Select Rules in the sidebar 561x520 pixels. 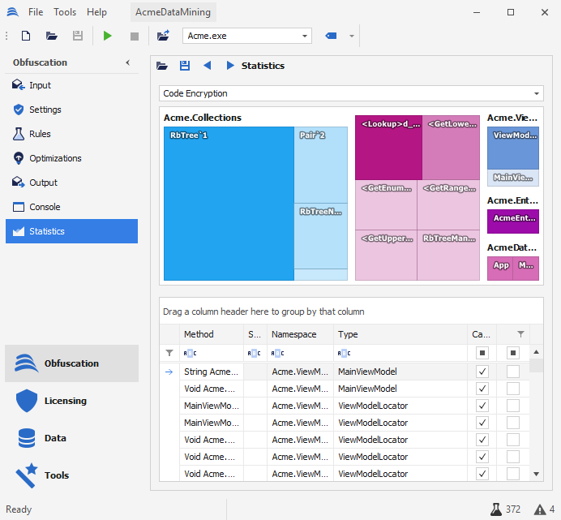(40, 134)
